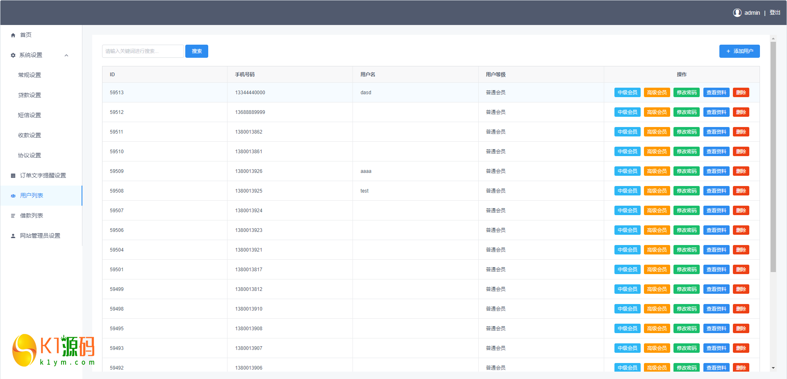Screen dimensions: 787x379
Task: Open 常规设置 submenu item
Action: (30, 75)
